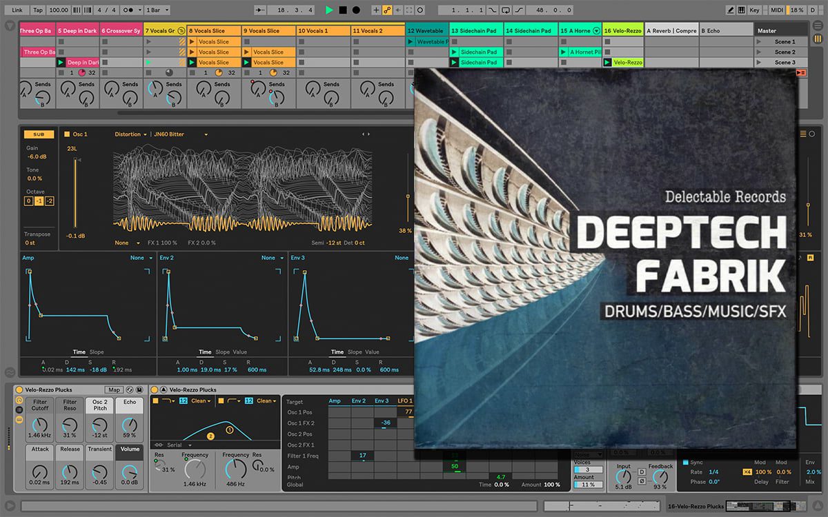Arm recording with the round record button
Image resolution: width=828 pixels, height=517 pixels.
tap(356, 10)
